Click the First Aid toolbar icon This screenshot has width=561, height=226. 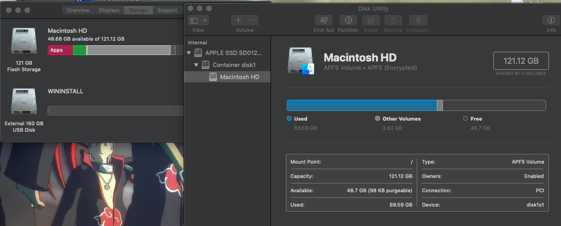coord(323,20)
